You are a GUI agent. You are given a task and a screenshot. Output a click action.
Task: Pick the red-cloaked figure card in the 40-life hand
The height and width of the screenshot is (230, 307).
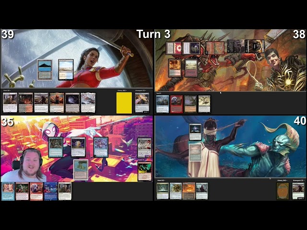click(202, 191)
